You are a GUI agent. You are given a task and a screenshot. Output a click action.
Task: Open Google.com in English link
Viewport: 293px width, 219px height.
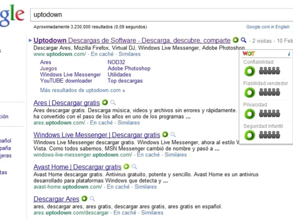pos(268,27)
